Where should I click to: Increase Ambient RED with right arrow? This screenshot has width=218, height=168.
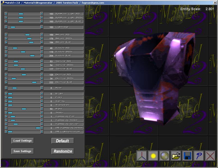point(42,35)
